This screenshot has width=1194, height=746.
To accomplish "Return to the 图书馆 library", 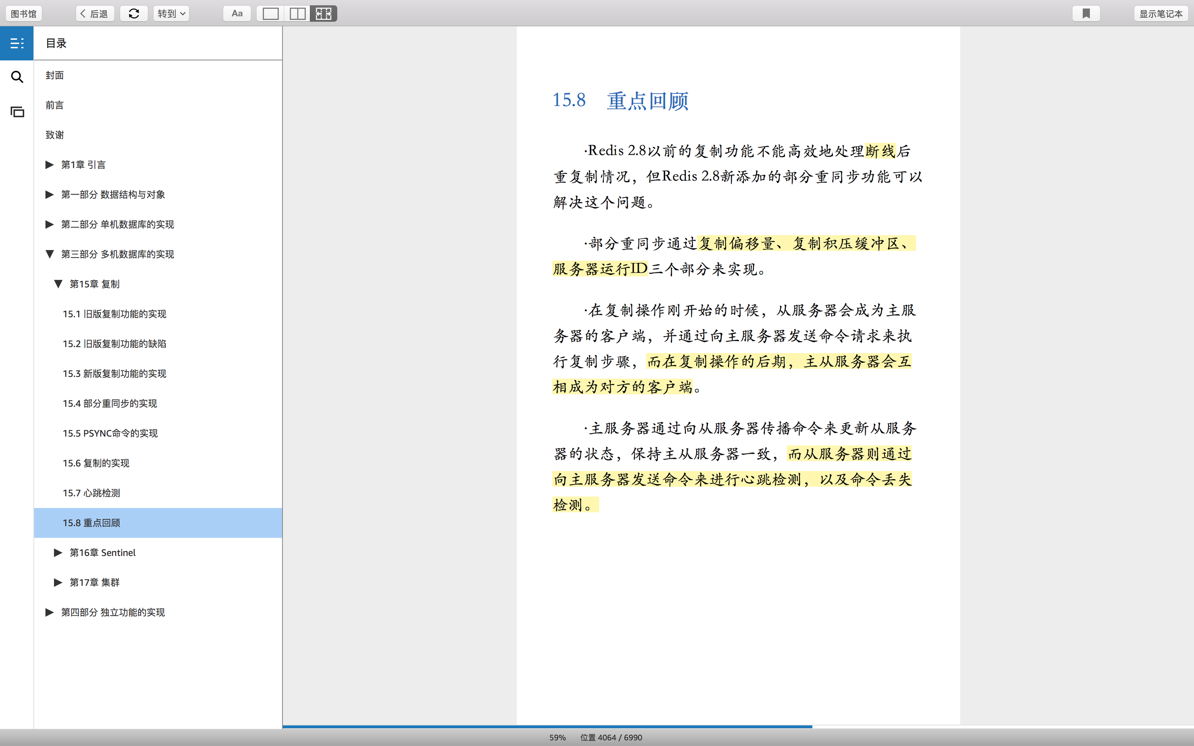I will [x=24, y=14].
